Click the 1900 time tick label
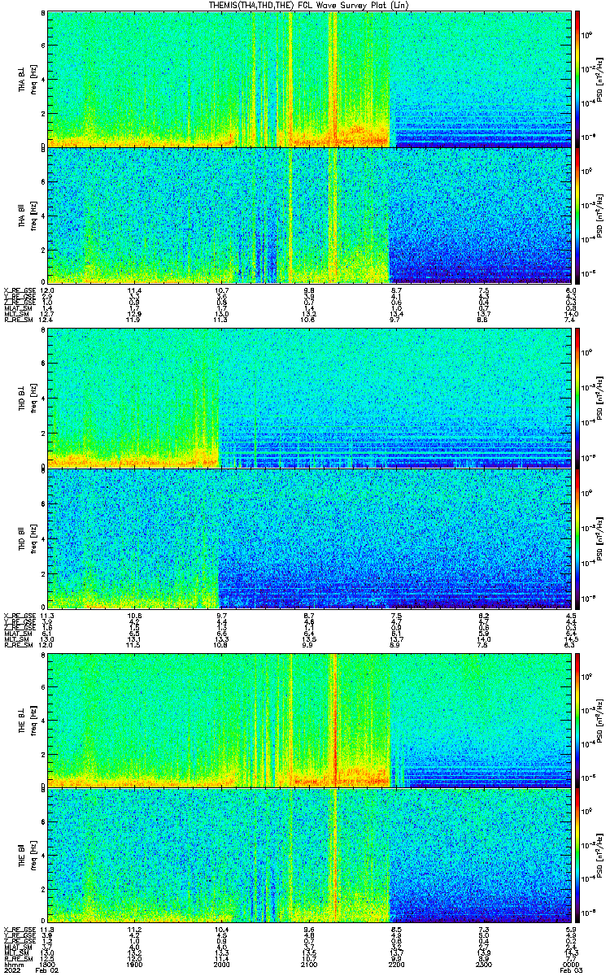 coord(136,965)
